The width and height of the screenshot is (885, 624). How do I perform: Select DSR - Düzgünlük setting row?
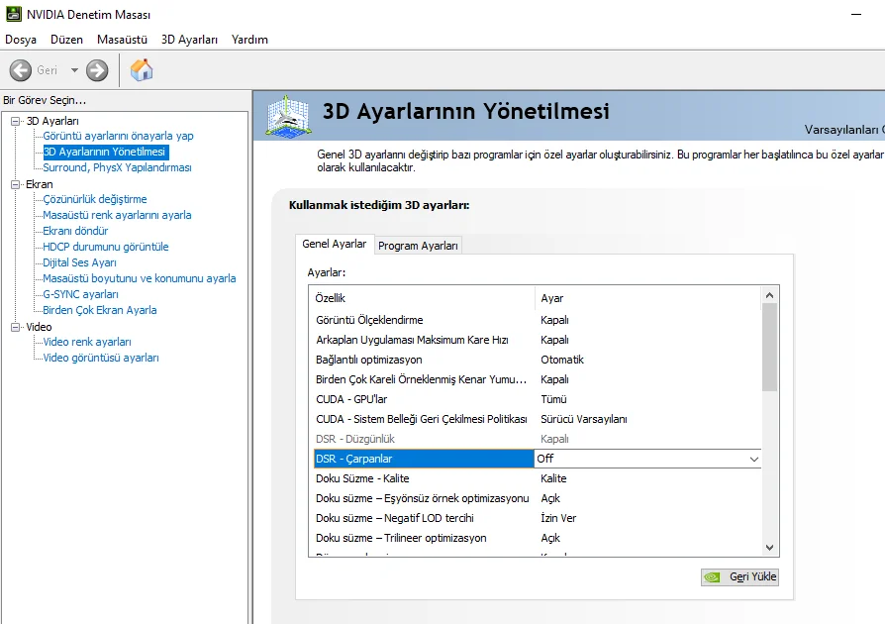click(536, 439)
